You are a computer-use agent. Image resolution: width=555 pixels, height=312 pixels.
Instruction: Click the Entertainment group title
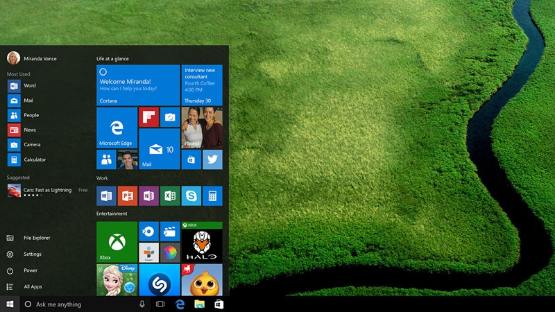(112, 214)
